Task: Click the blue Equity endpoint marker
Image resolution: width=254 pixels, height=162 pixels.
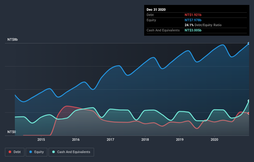Action: (249, 43)
